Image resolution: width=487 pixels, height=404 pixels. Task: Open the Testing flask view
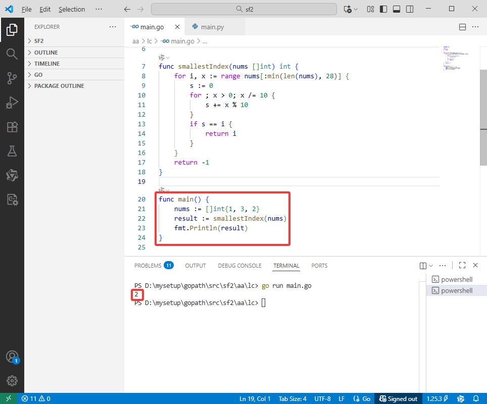[x=12, y=151]
